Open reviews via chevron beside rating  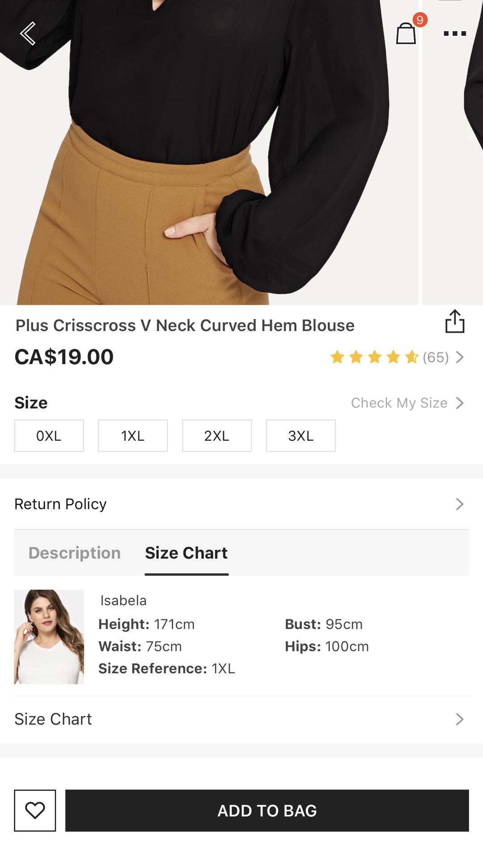[460, 357]
